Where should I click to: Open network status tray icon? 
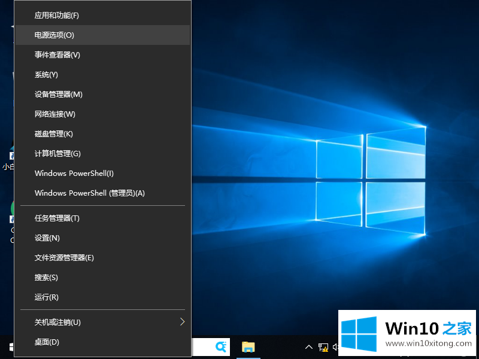click(323, 348)
